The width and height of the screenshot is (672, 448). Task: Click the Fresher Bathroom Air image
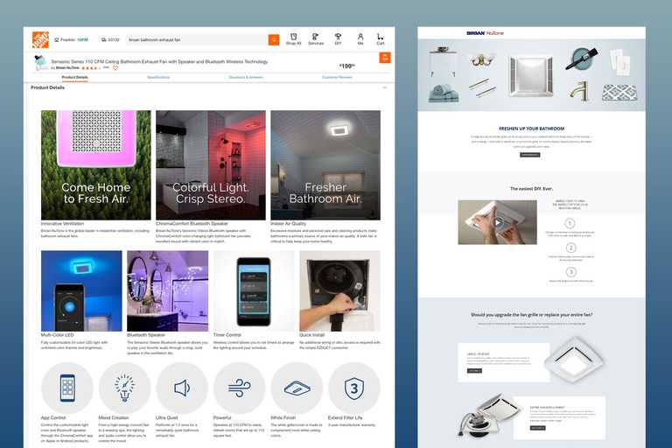pyautogui.click(x=325, y=165)
